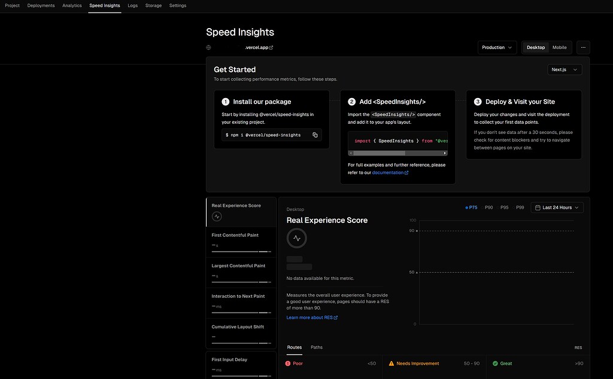The width and height of the screenshot is (613, 379).
Task: Click the warning triangle beside Needs Improvement
Action: point(391,363)
